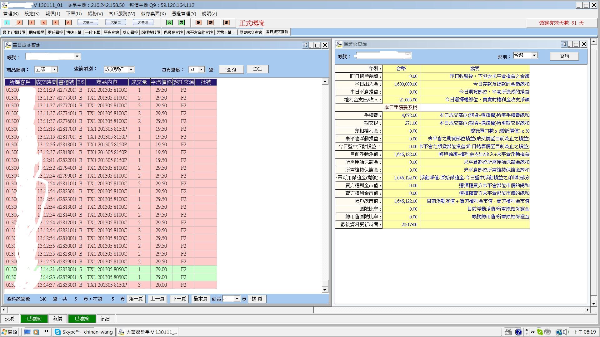Switch to the 歷史成交查詢 tab
Viewport: 600px width, 337px height.
click(x=251, y=32)
